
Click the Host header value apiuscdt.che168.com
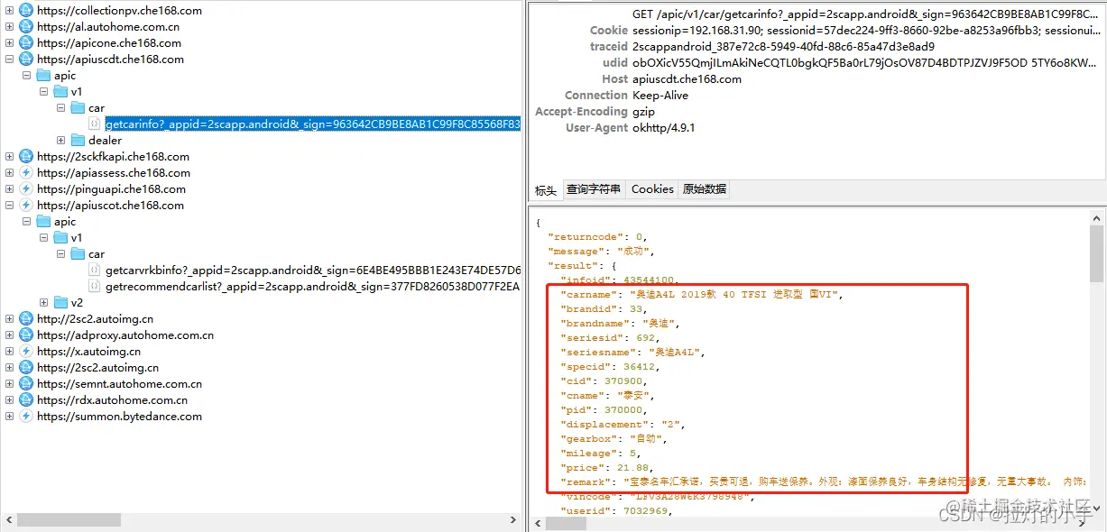click(x=687, y=79)
